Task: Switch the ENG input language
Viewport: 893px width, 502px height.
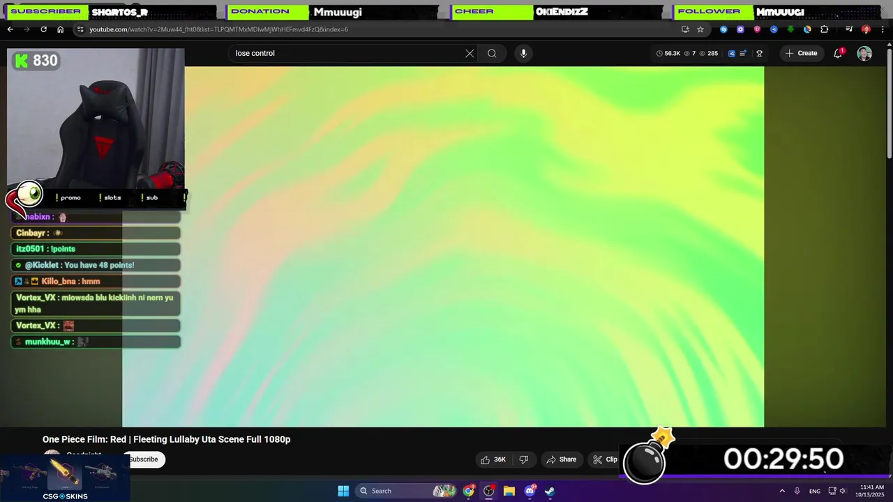Action: click(815, 491)
